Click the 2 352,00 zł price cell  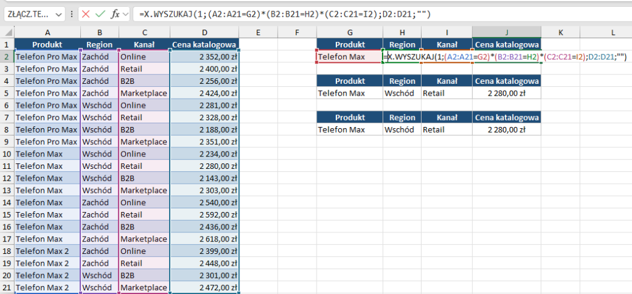coord(204,57)
